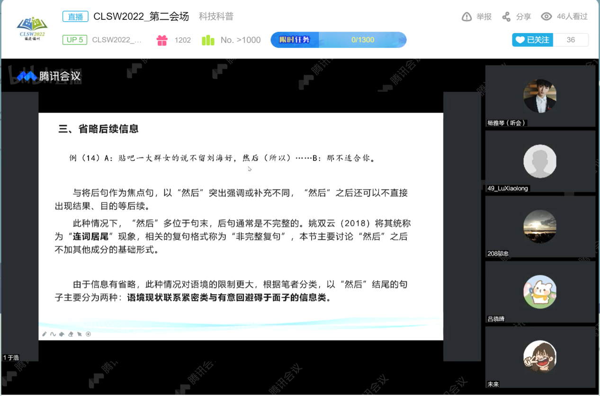Open the pink gift box icon
The height and width of the screenshot is (396, 600).
[162, 40]
